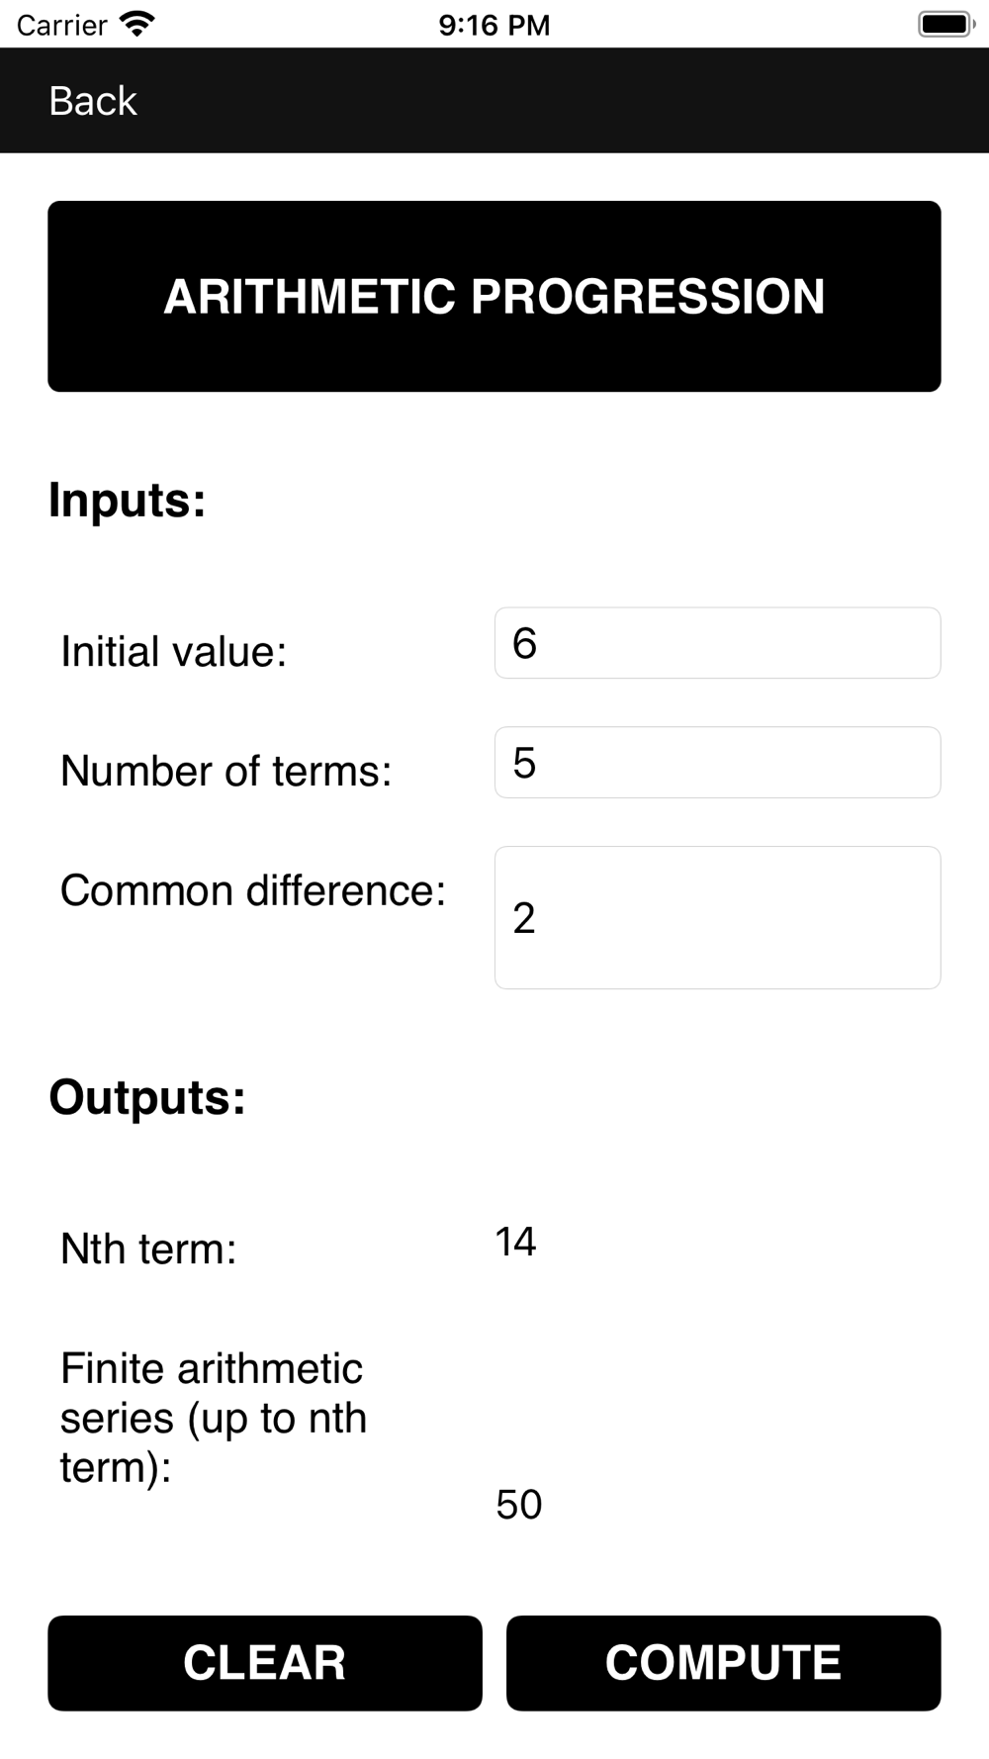Focus the Initial value input field
This screenshot has width=989, height=1759.
point(717,643)
